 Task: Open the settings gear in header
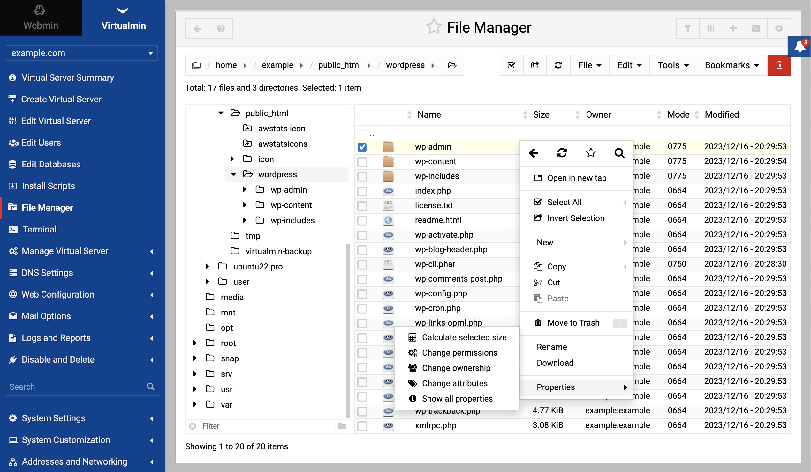coord(779,28)
